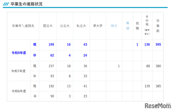Viewport: 175px width, 112px height.
Task: Click the value 8 in 令和7年度 卒 row
Action: click(70, 76)
